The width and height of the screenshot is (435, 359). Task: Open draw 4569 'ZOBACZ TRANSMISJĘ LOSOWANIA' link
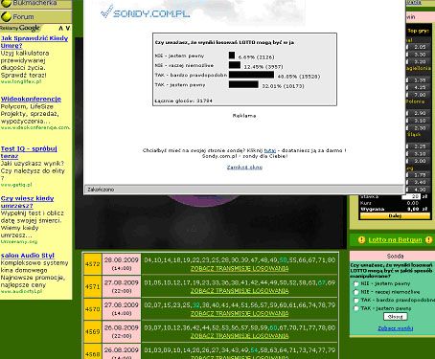[240, 336]
